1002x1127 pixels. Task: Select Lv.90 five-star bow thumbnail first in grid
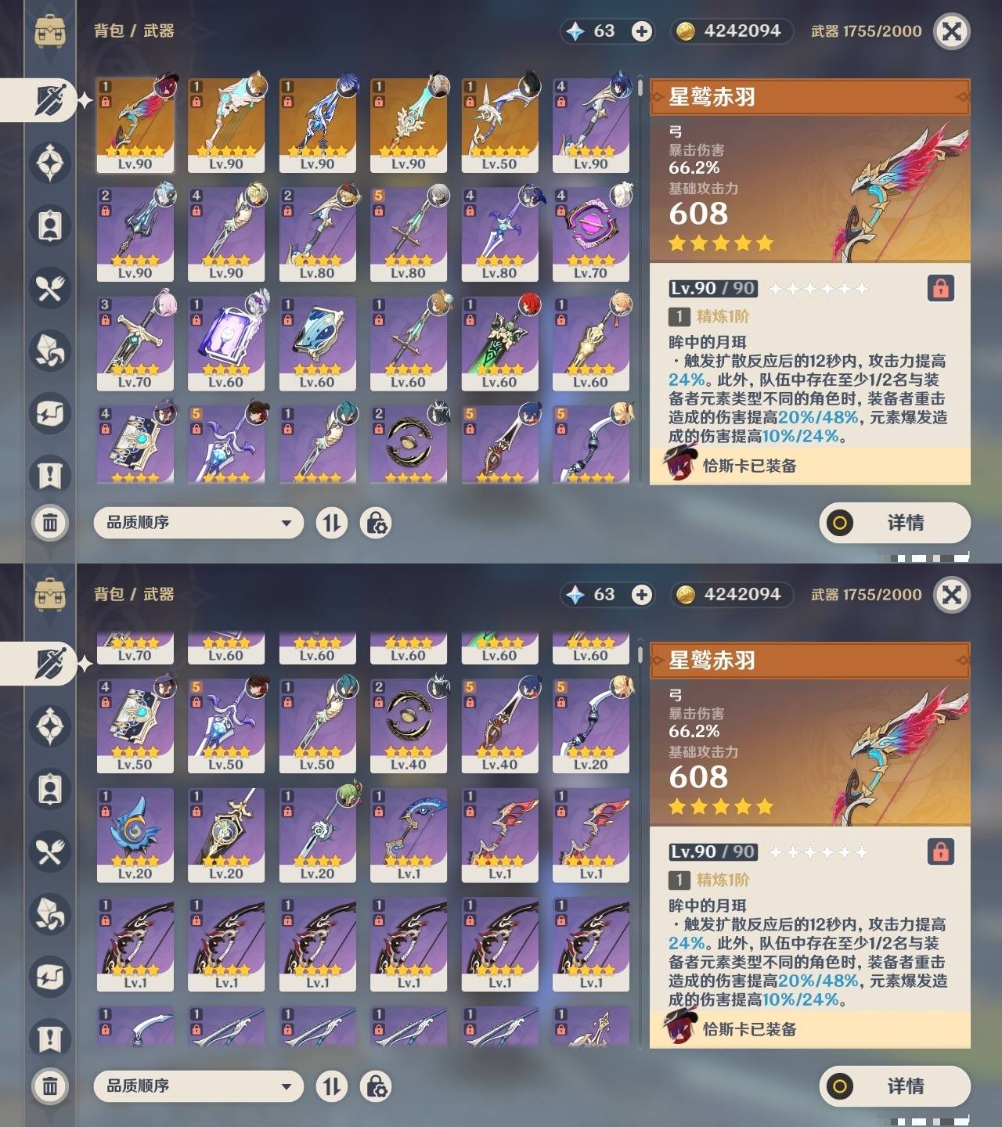pos(135,125)
